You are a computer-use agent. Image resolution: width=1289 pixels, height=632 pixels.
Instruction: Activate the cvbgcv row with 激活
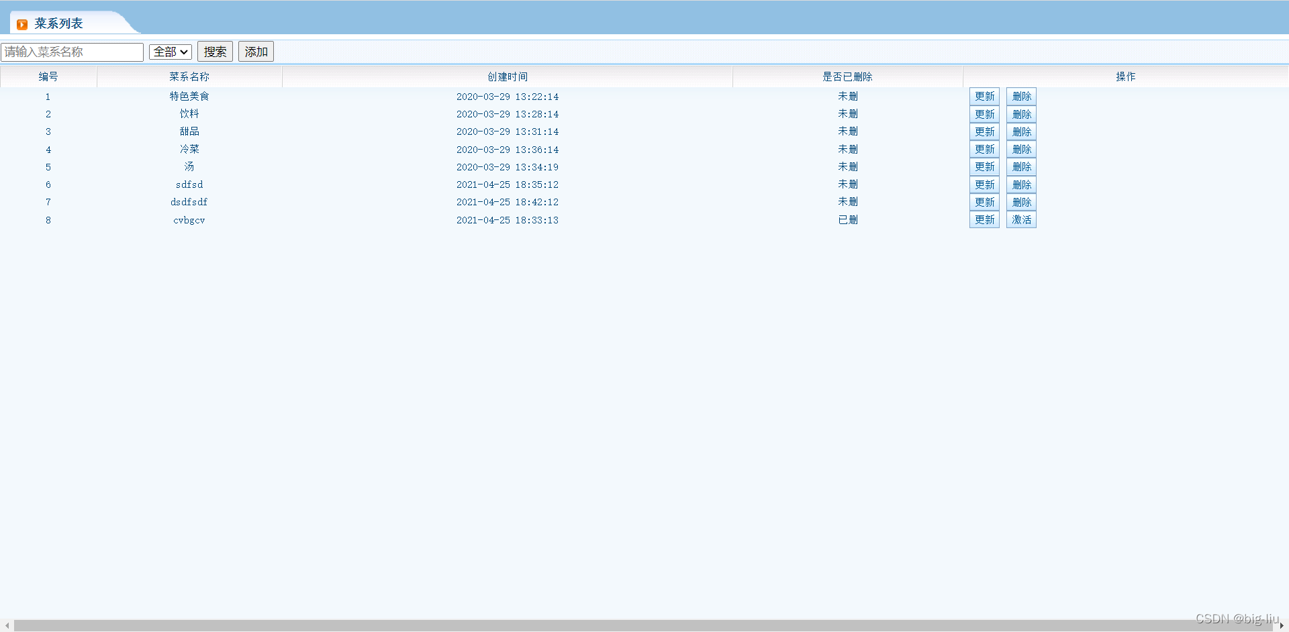click(1021, 219)
